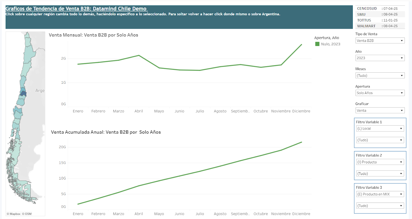Click the Abril label on monthly chart axis
The image size is (412, 219).
[139, 111]
